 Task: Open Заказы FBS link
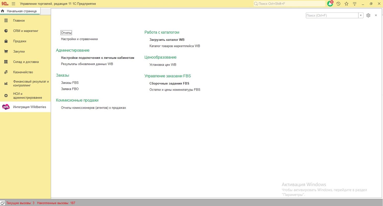70,83
